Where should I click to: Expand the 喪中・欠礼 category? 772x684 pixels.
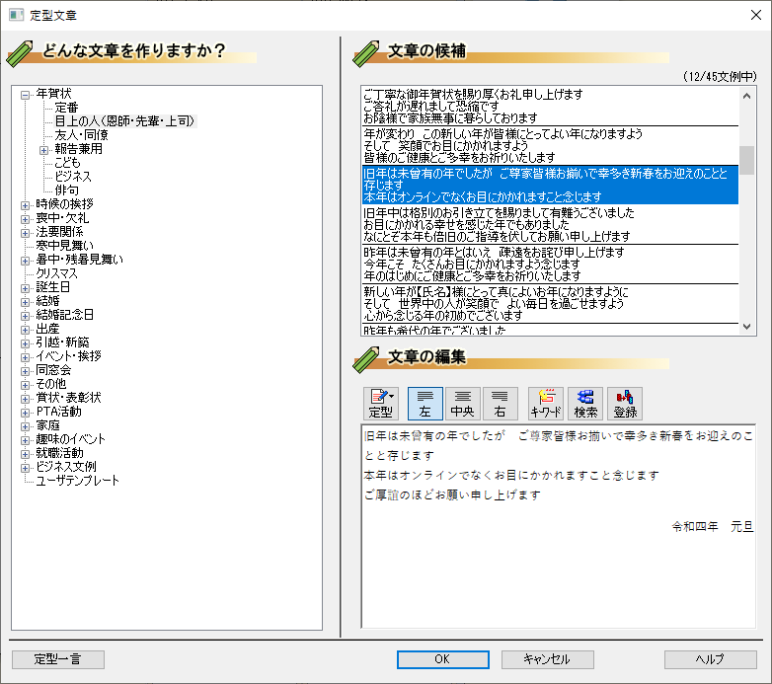click(25, 219)
